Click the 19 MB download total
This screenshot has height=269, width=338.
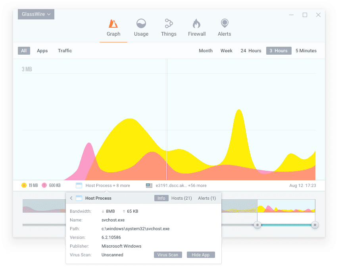coord(33,185)
